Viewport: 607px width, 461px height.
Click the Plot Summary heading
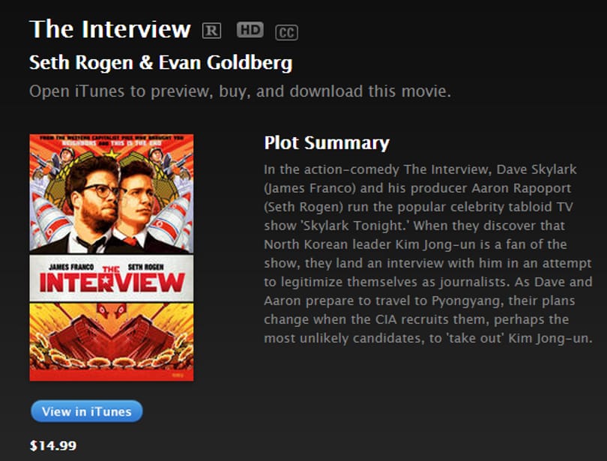[327, 143]
